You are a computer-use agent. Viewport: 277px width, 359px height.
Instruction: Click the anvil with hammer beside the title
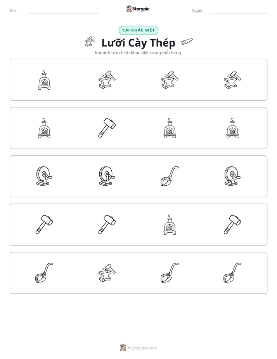[x=90, y=42]
